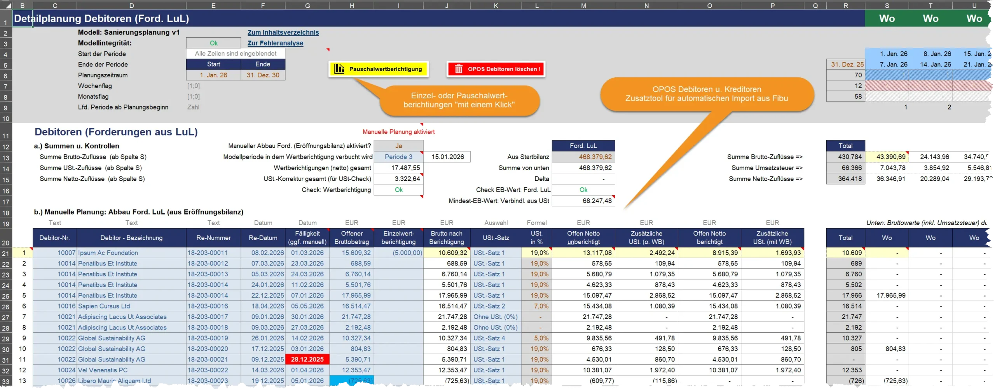Click the orange 'OPOS Debitoren u. Kreditoren' callout
Screen dimensions: 995x391
(706, 94)
